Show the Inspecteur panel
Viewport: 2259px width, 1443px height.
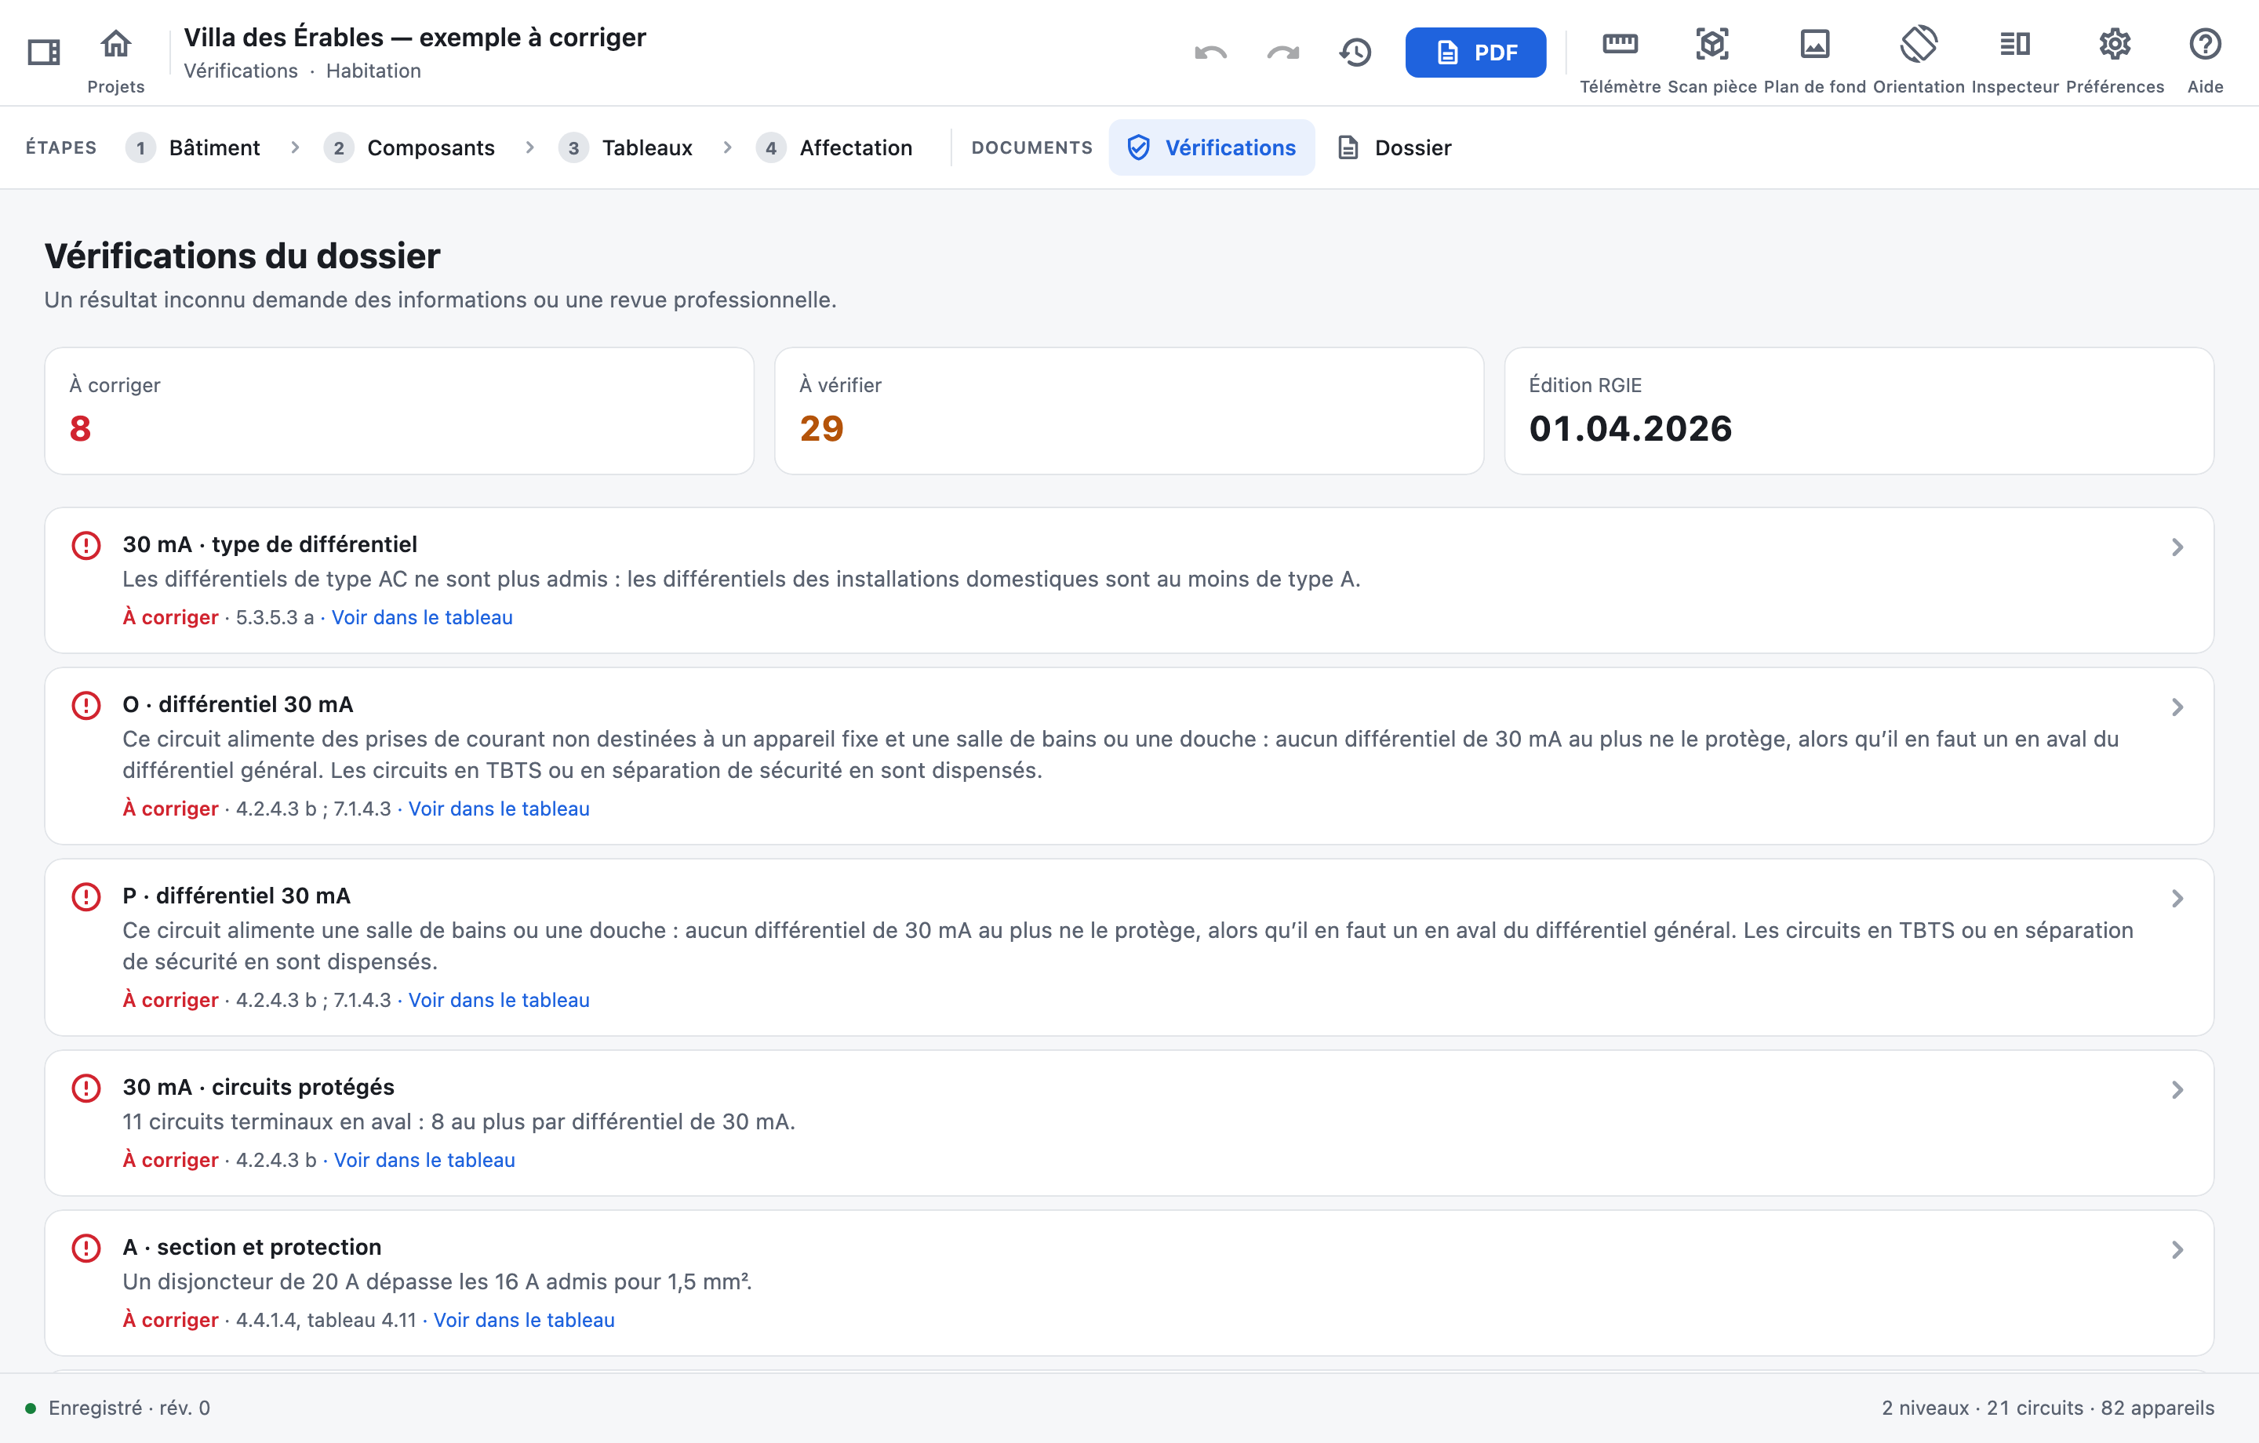pyautogui.click(x=2014, y=43)
